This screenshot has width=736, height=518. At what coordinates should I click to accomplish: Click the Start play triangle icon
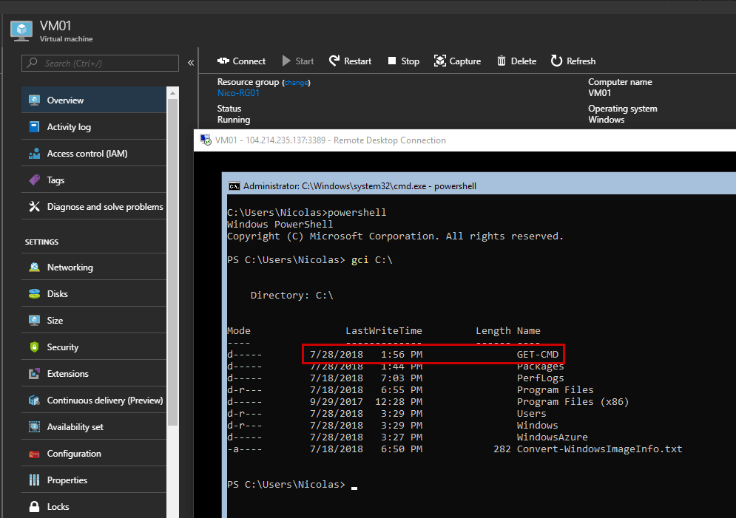286,61
